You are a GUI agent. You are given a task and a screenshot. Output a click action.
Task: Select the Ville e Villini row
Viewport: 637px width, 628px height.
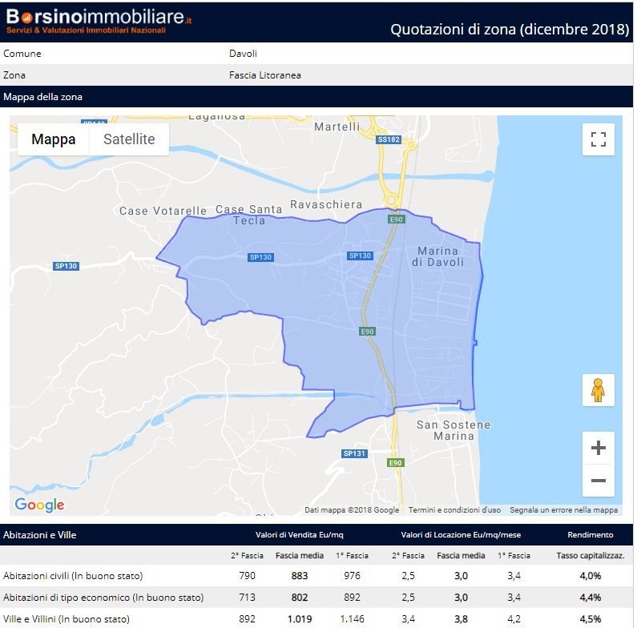tap(66, 618)
